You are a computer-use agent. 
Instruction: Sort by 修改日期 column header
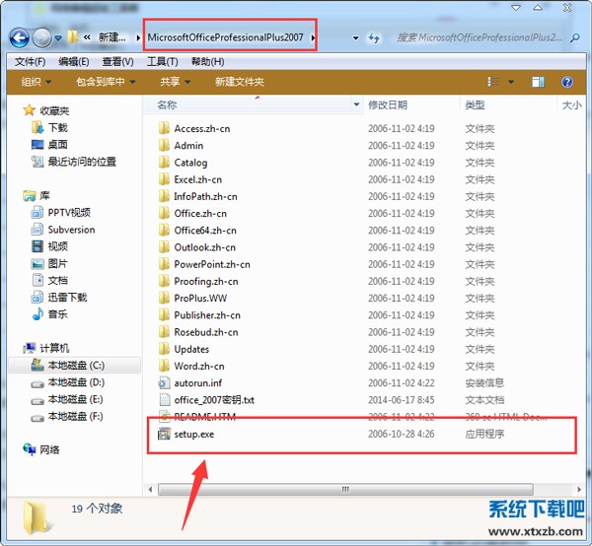tap(388, 104)
